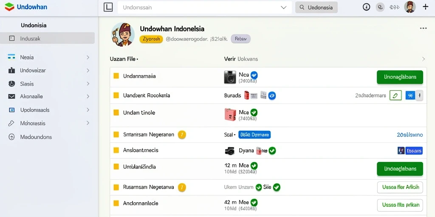The height and width of the screenshot is (217, 435).
Task: Click the three-dot menu beside Undowhan Indonelsia
Action: [x=423, y=28]
